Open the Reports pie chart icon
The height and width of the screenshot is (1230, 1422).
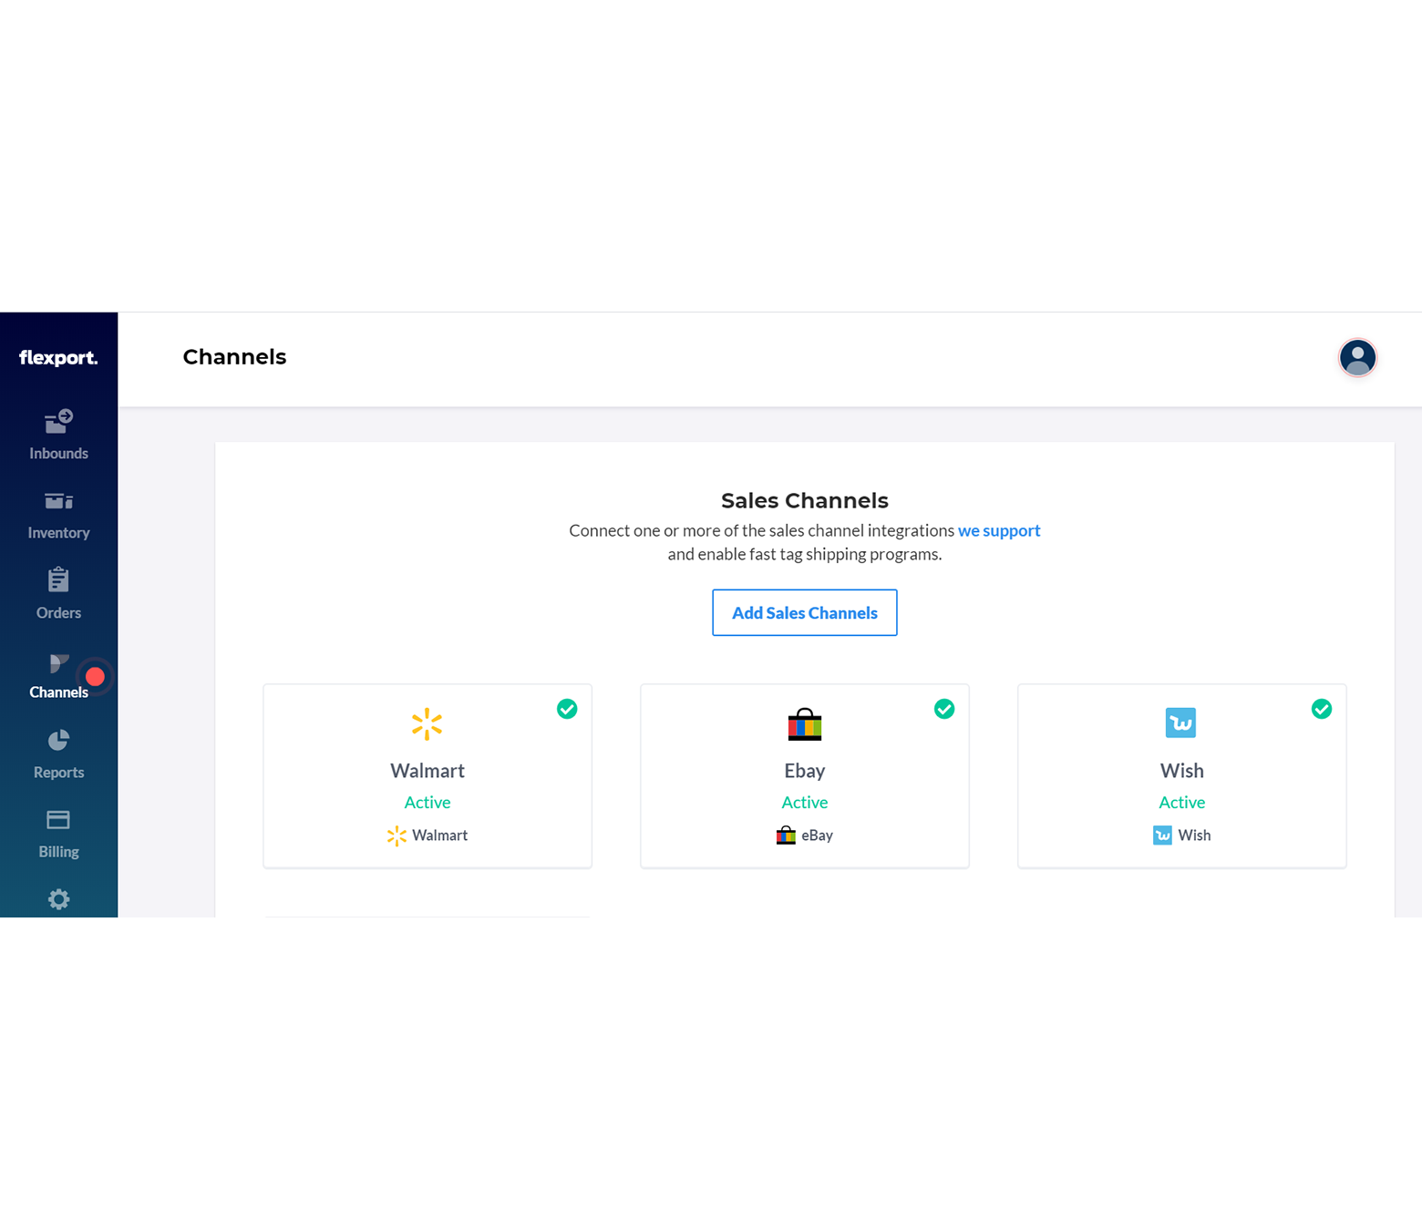click(58, 740)
